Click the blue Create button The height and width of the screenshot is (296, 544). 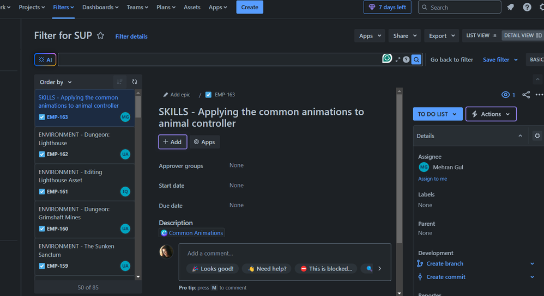click(x=250, y=7)
